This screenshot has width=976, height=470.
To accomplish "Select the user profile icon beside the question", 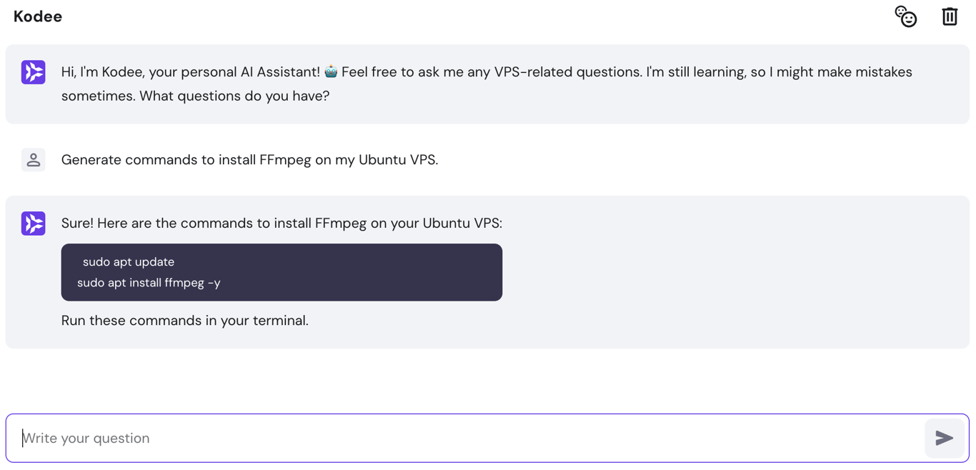I will point(33,159).
